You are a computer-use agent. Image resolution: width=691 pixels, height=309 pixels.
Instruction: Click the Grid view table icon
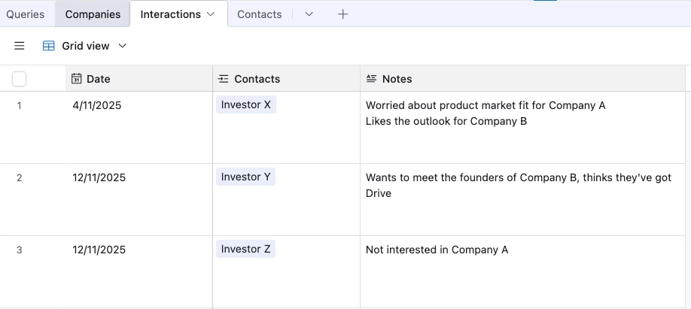coord(49,46)
